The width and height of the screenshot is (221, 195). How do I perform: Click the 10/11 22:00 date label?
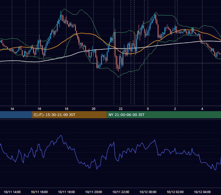(121, 192)
